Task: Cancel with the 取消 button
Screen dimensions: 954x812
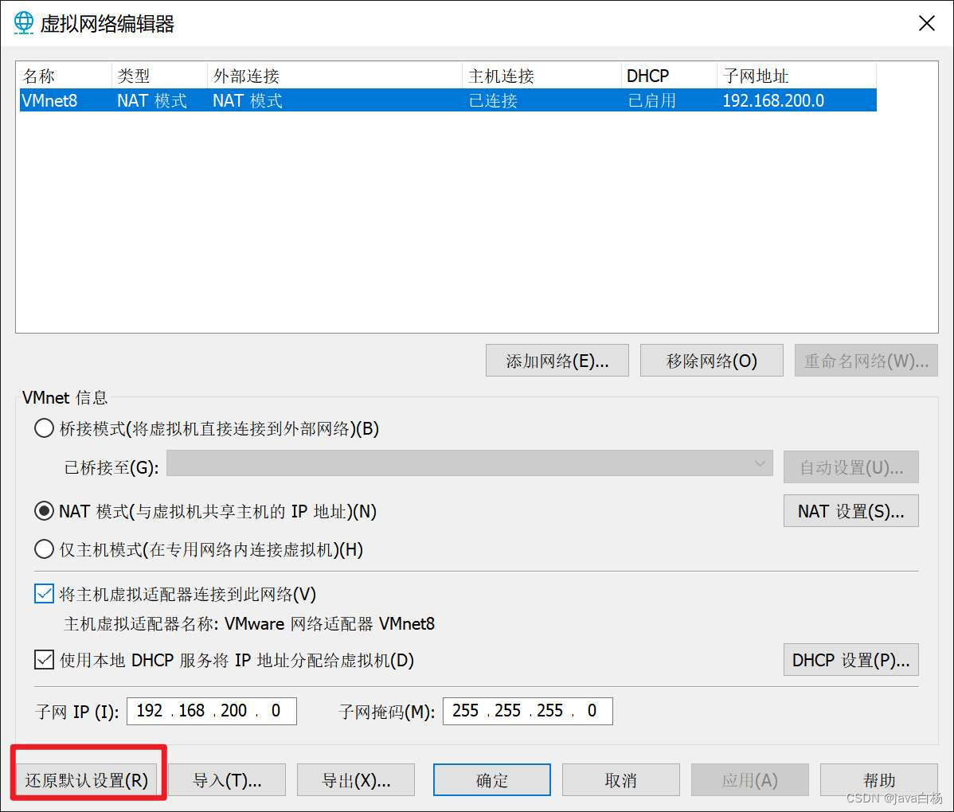Action: [620, 780]
